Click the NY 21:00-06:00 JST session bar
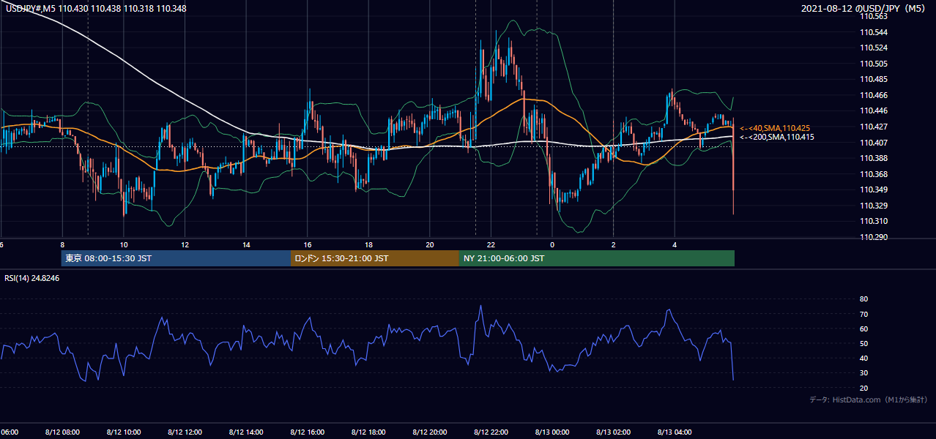Viewport: 936px width, 439px height. click(597, 258)
